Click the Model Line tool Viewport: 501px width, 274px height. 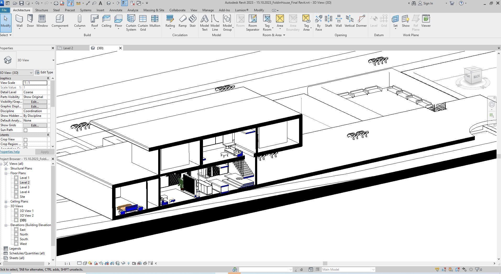(x=215, y=23)
